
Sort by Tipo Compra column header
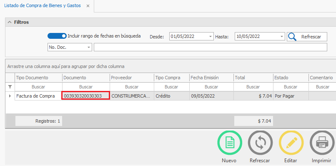point(172,78)
